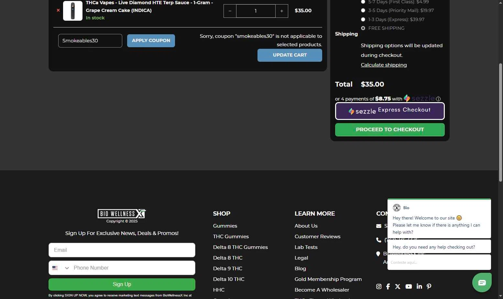
Task: Open the YouTube social icon
Action: click(409, 287)
